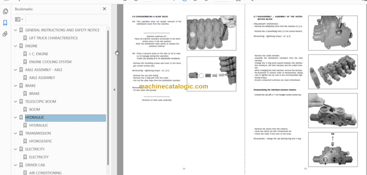Open AXLE ASSEMBLY - AXLE bookmark
367x175 pixels.
(43, 70)
